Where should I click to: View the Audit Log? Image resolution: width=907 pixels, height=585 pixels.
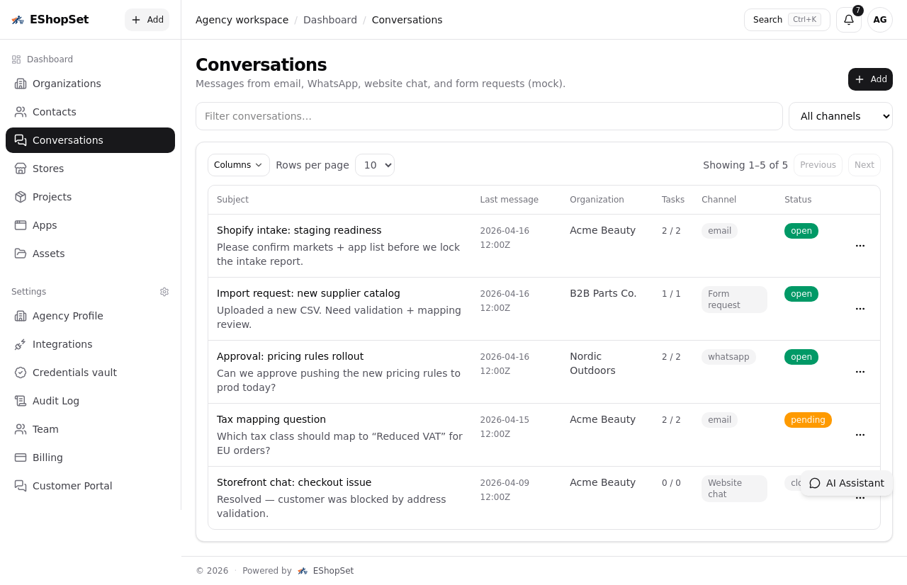[55, 400]
